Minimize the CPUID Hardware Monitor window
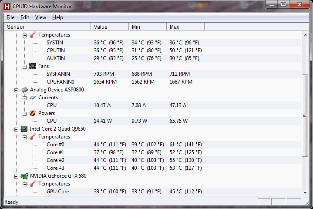Image resolution: width=313 pixels, height=209 pixels. (x=272, y=5)
